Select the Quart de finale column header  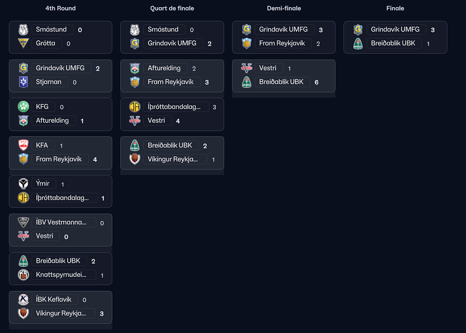(x=172, y=8)
